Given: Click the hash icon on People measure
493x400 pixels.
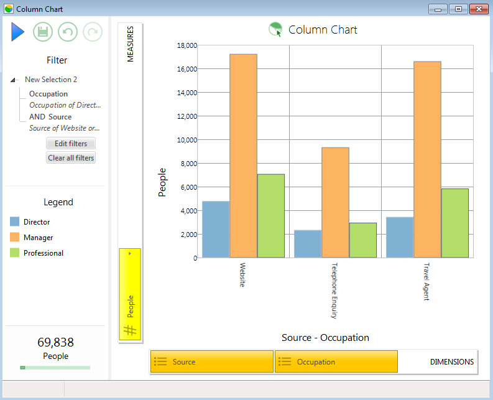Looking at the screenshot, I should point(130,330).
